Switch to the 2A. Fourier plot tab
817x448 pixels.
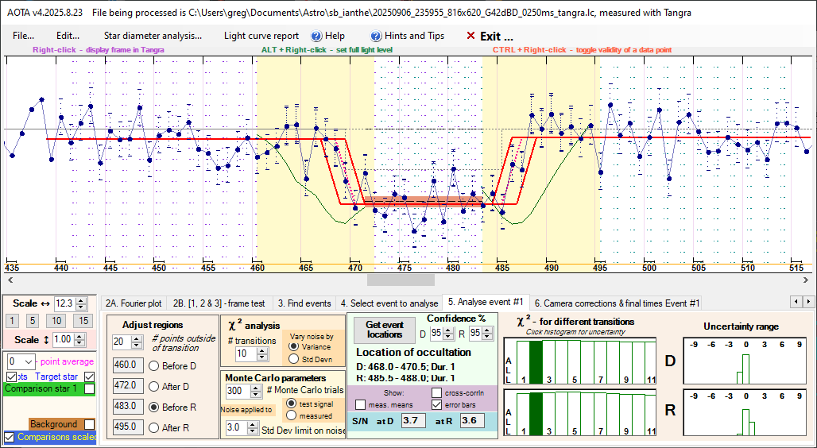pyautogui.click(x=134, y=303)
